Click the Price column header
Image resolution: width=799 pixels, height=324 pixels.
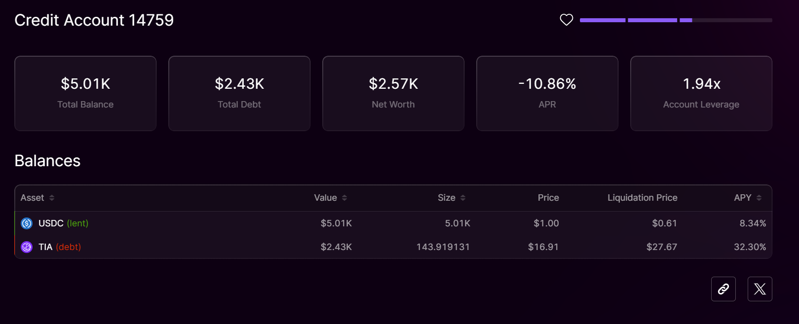click(x=548, y=198)
